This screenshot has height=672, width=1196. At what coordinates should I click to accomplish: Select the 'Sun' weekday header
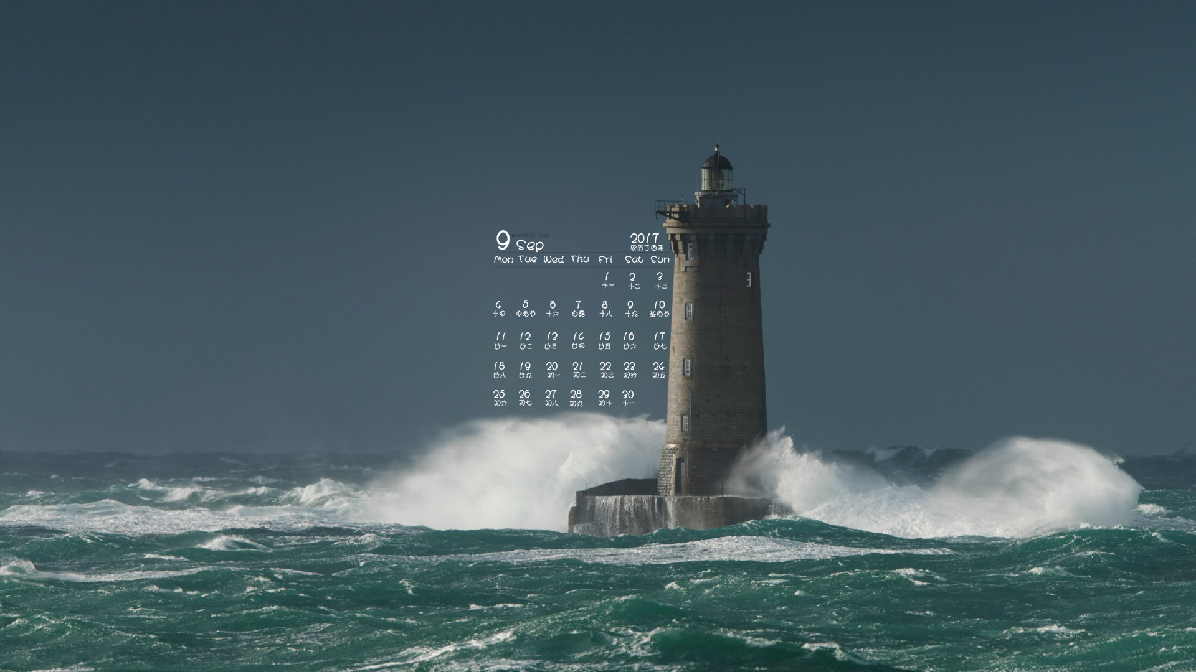660,259
